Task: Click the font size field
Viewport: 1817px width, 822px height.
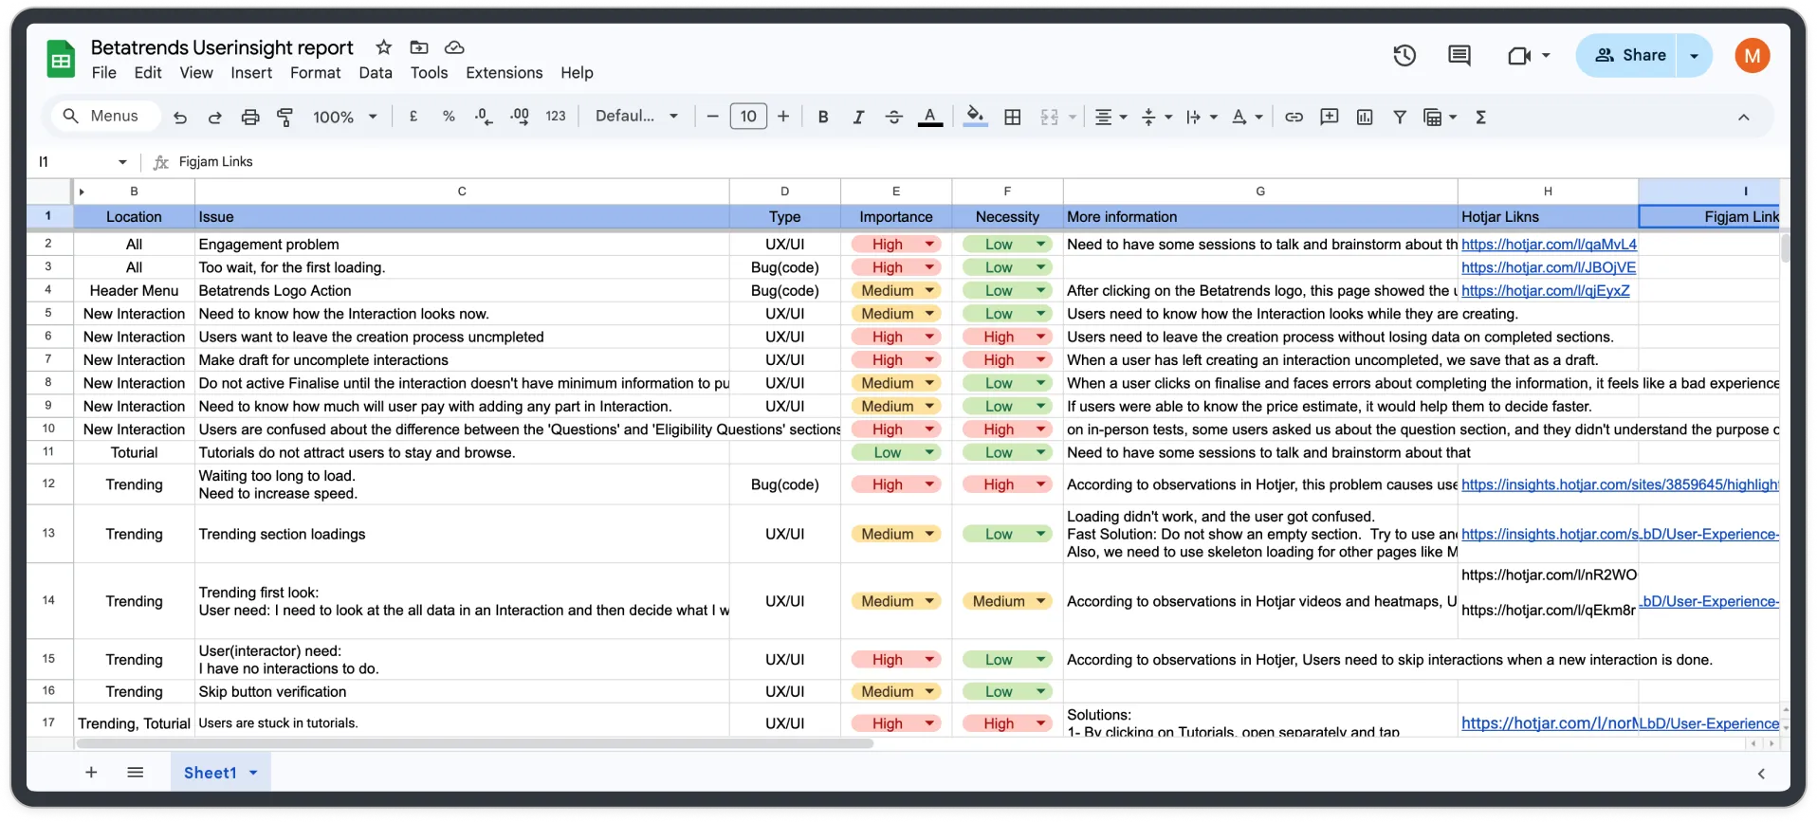Action: click(748, 116)
